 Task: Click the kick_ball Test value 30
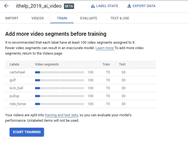[x=124, y=88]
